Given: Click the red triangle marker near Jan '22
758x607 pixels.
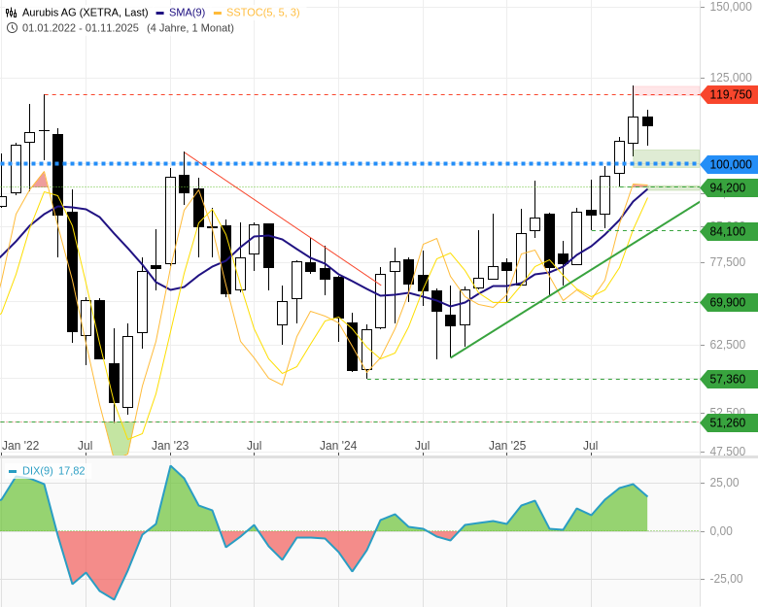Looking at the screenshot, I should tap(40, 180).
